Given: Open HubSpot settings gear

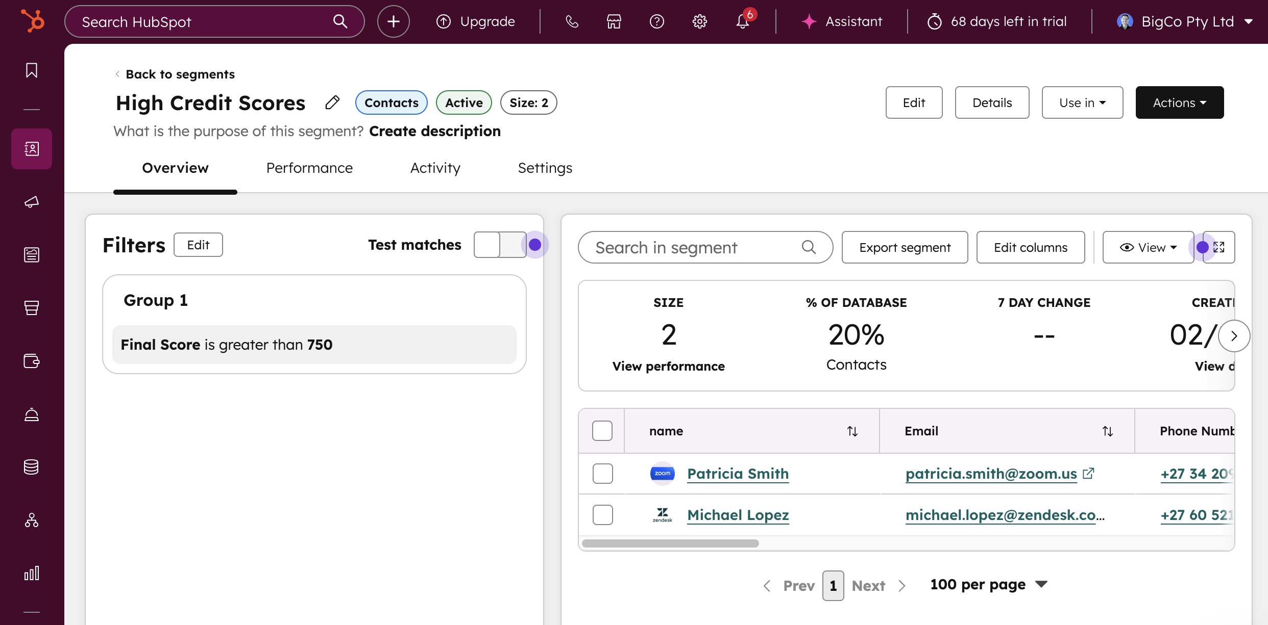Looking at the screenshot, I should pyautogui.click(x=699, y=21).
